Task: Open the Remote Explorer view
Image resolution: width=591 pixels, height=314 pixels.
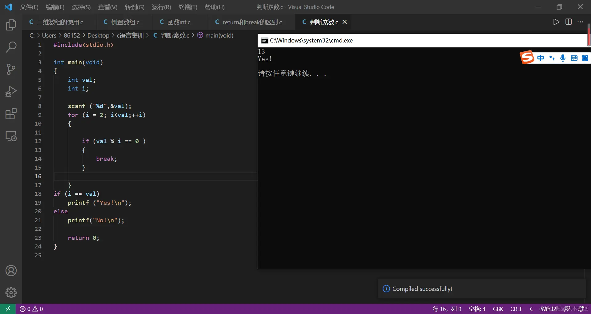Action: point(11,136)
